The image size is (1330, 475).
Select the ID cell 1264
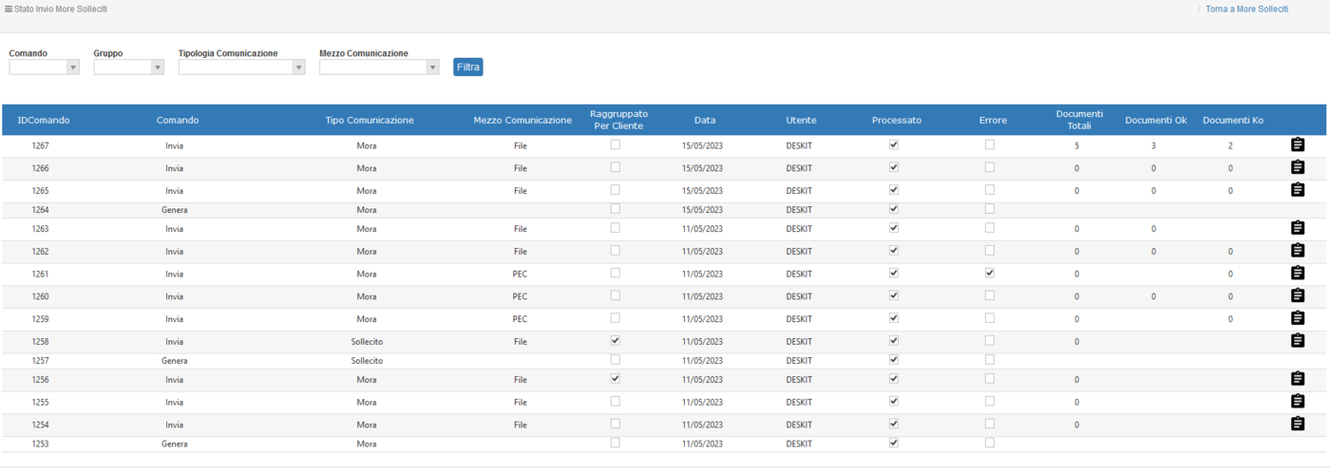40,210
